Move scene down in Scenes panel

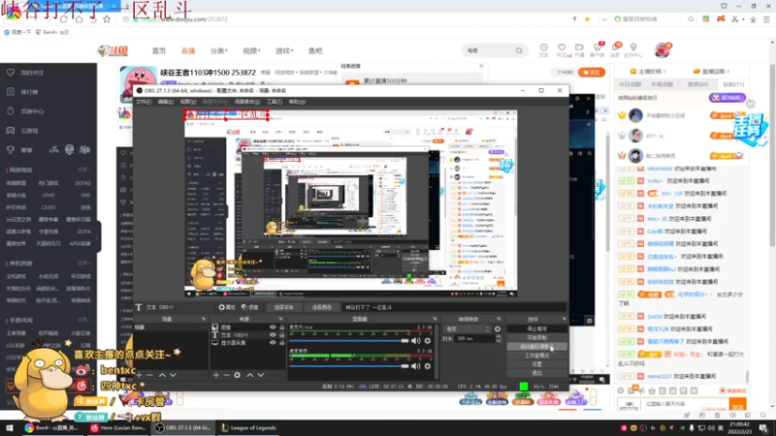click(173, 375)
